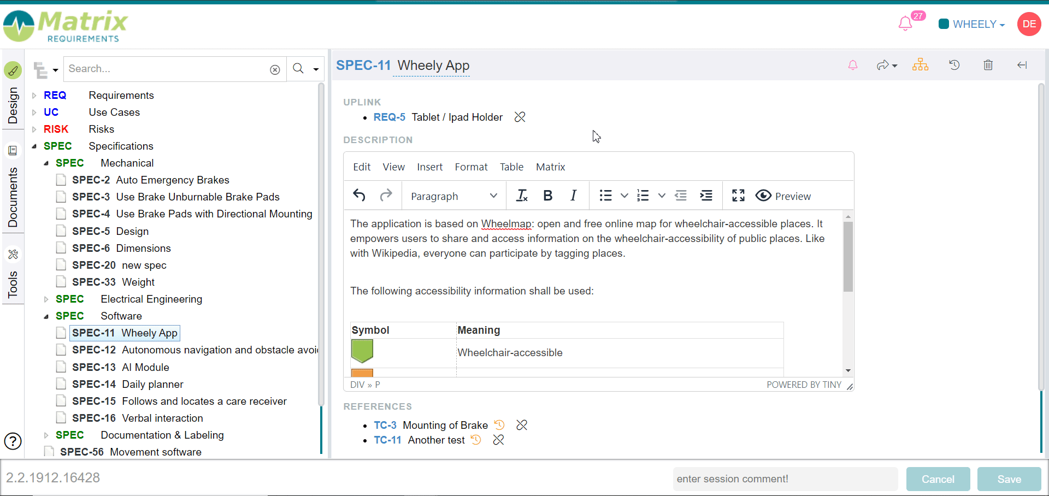Open the REQ-5 uplink
The image size is (1049, 496).
[x=390, y=117]
